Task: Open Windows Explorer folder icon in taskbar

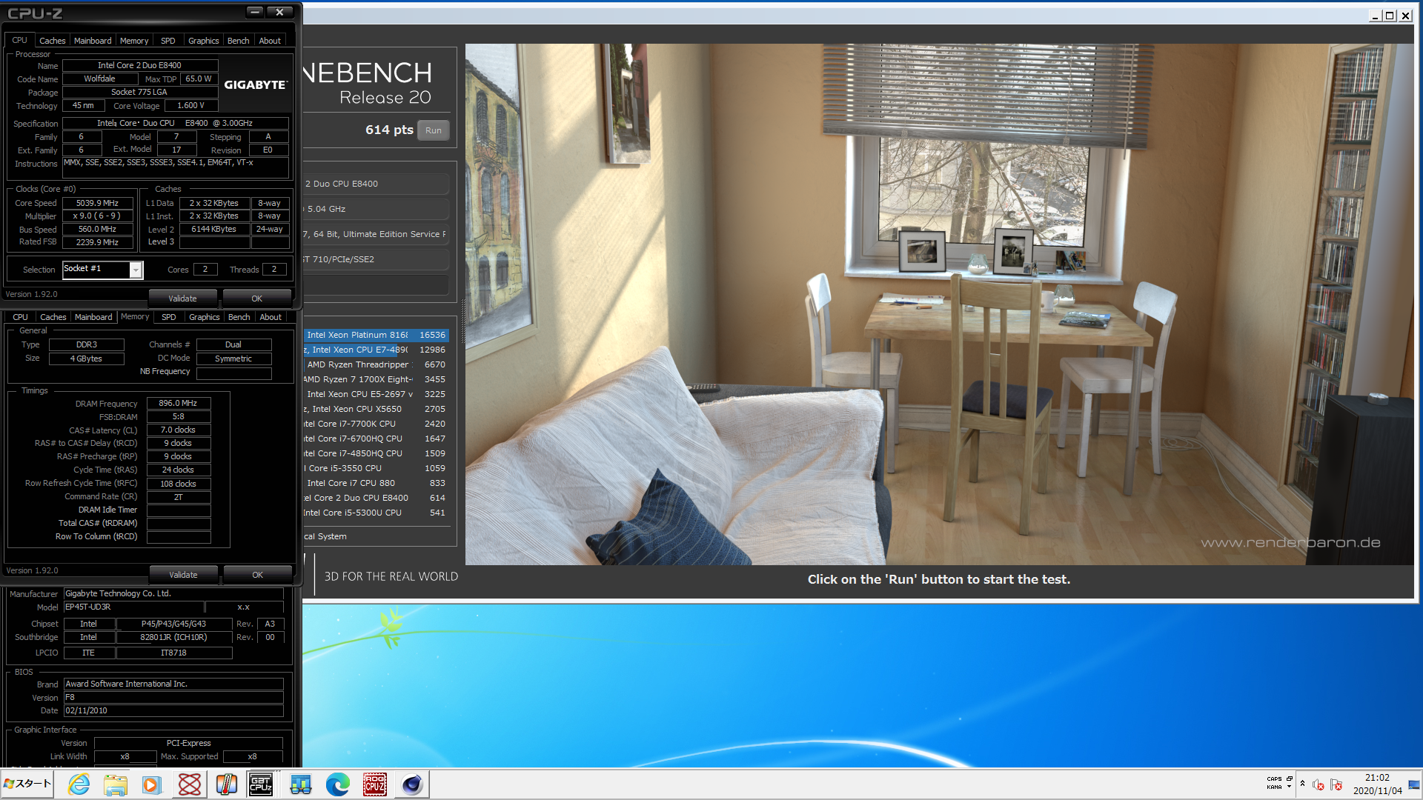Action: tap(115, 784)
